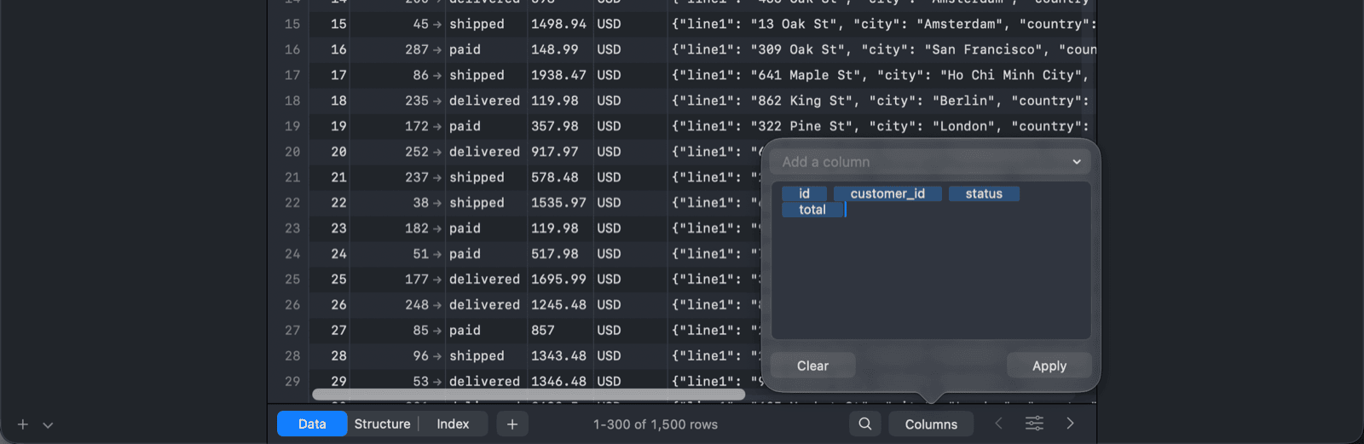This screenshot has width=1364, height=444.
Task: Click the Columns button
Action: pos(931,424)
